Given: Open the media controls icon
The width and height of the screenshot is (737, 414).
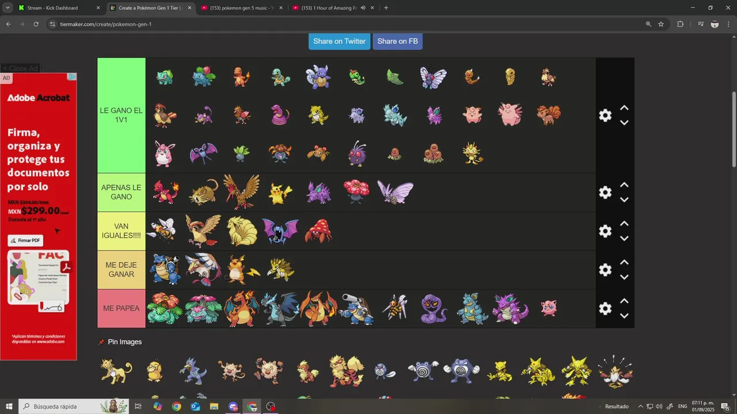Looking at the screenshot, I should 701,24.
